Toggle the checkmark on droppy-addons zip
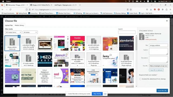 click(19, 36)
